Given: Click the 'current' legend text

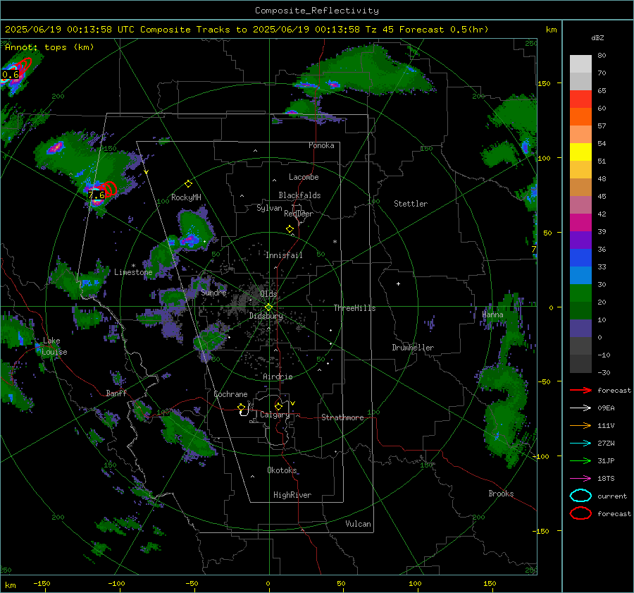Looking at the screenshot, I should [612, 496].
